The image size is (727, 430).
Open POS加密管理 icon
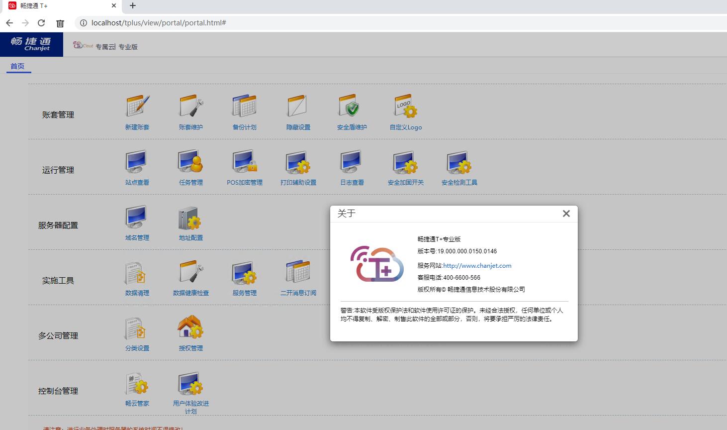tap(245, 161)
